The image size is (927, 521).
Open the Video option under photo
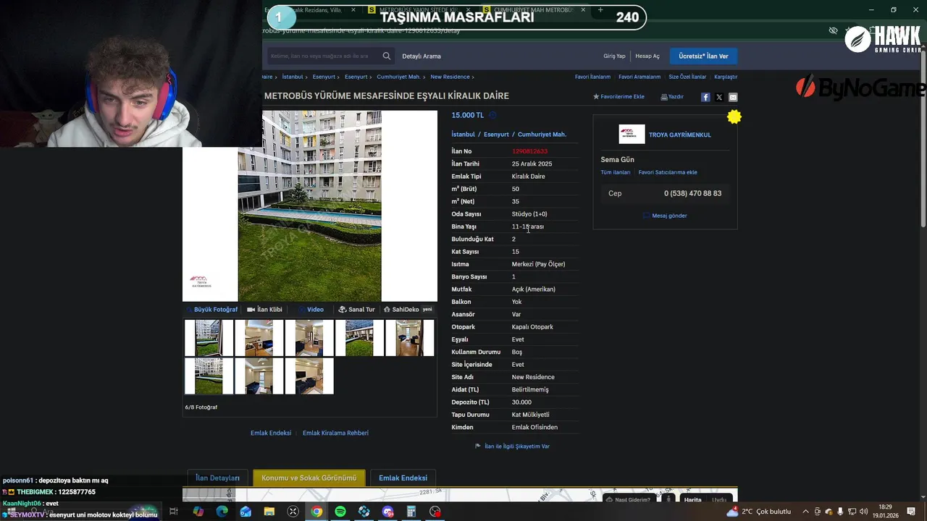click(x=310, y=310)
